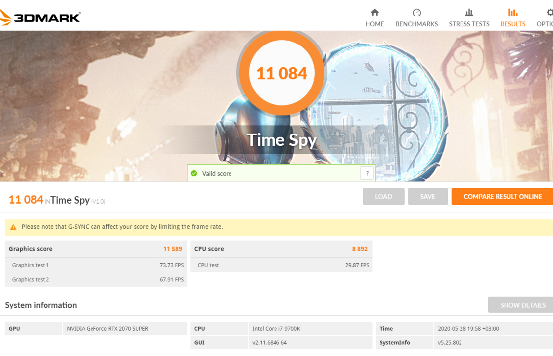Click Graphics test 2 row label

31,279
